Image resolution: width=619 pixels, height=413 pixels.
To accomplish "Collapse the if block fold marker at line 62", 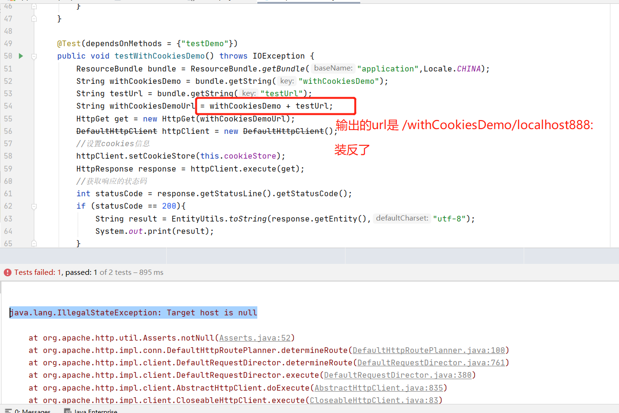I will point(33,206).
